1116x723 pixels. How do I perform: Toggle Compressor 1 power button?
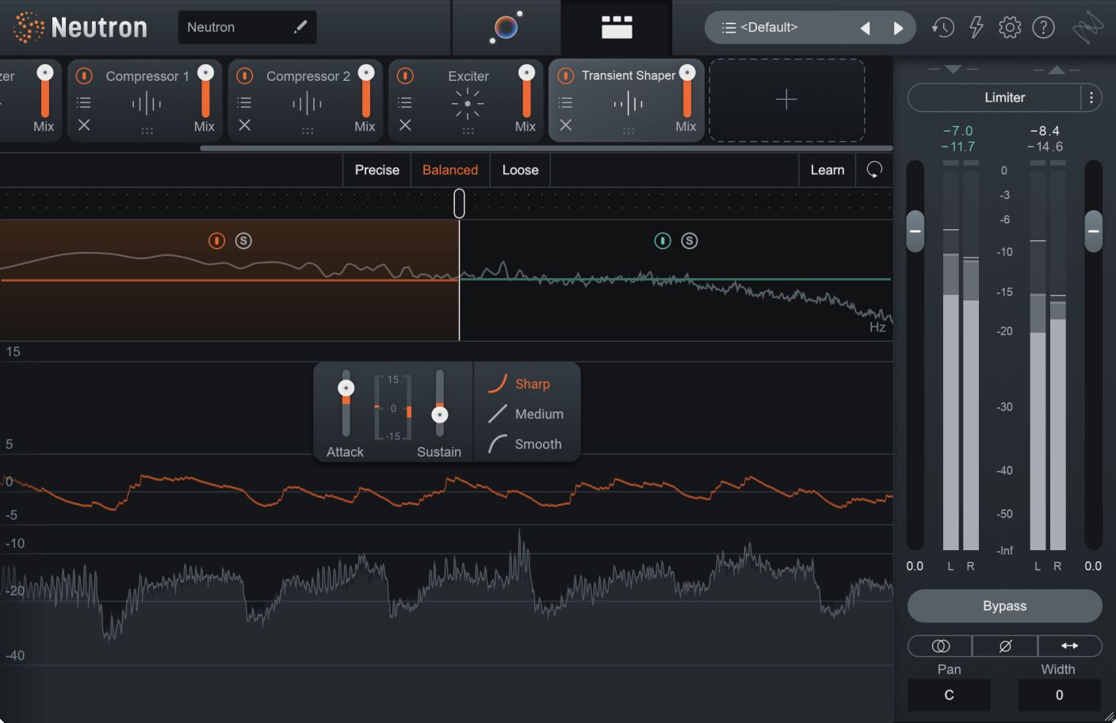[x=84, y=75]
